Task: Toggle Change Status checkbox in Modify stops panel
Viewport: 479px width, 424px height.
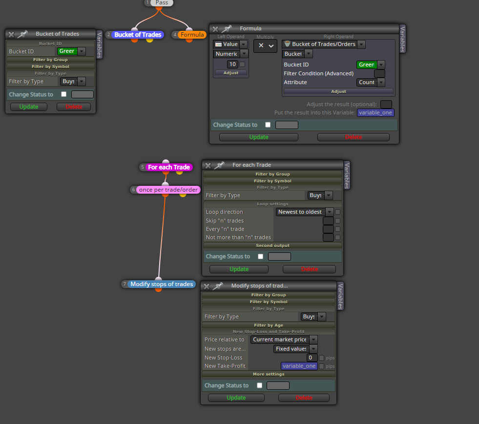Action: coord(259,385)
